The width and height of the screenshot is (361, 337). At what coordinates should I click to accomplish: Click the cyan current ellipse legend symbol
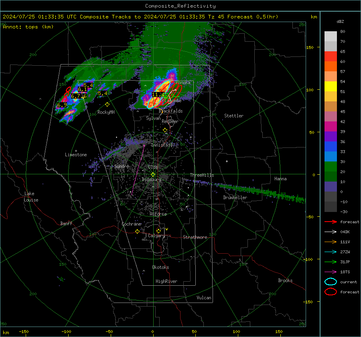[331, 282]
